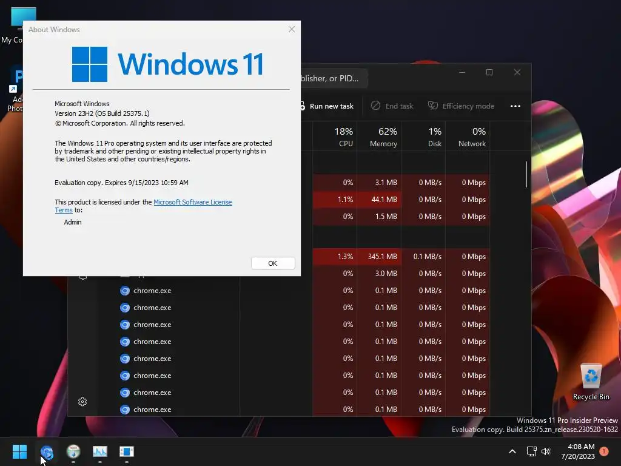Select the 345.1 MB memory cell
621x466 pixels.
coord(379,257)
